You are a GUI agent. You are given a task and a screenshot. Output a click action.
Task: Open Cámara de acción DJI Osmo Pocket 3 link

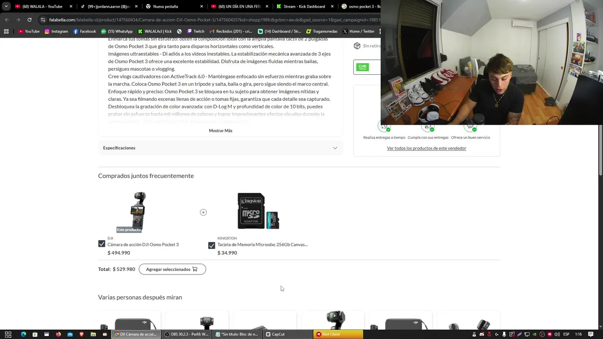click(x=143, y=244)
